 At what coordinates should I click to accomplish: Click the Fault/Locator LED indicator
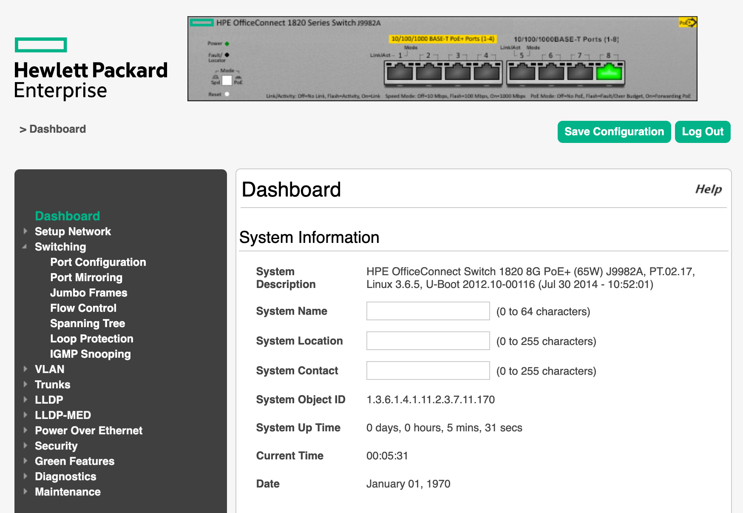227,55
